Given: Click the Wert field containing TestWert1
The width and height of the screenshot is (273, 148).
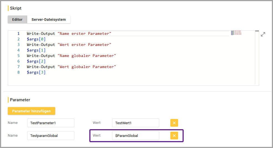Looking at the screenshot, I should tap(135, 123).
